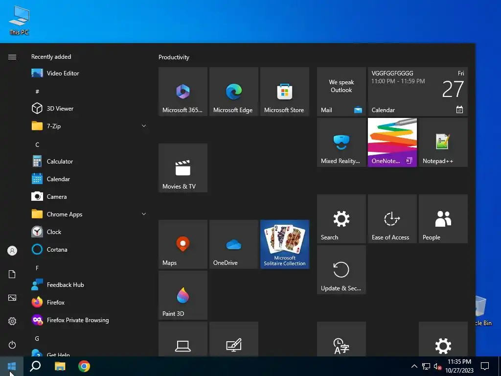
Task: Select the G section header
Action: (x=37, y=338)
